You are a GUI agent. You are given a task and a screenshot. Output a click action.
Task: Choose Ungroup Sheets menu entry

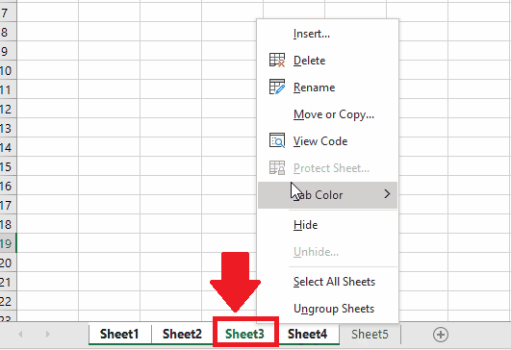point(327,309)
